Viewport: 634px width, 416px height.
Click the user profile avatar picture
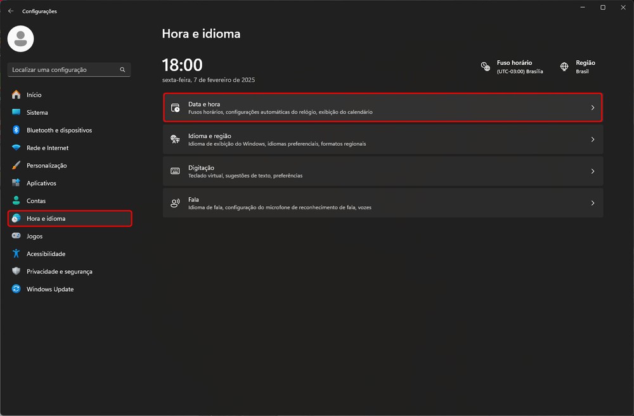[21, 39]
